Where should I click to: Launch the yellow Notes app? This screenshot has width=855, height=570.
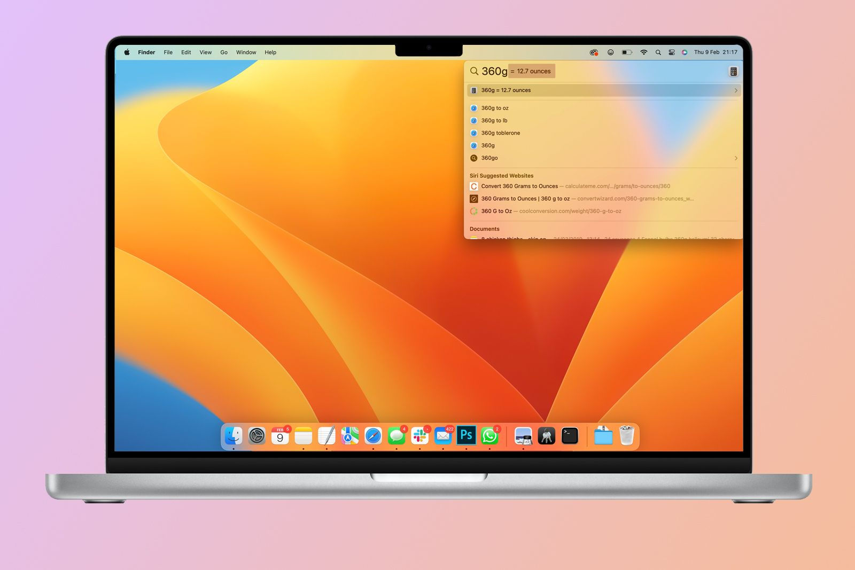coord(304,436)
